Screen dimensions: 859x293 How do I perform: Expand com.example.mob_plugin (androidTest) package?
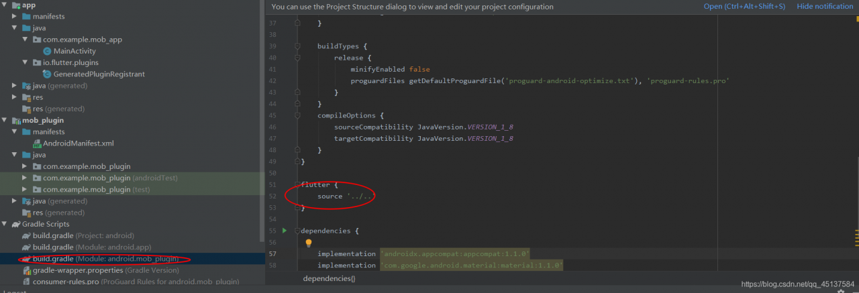pos(26,178)
